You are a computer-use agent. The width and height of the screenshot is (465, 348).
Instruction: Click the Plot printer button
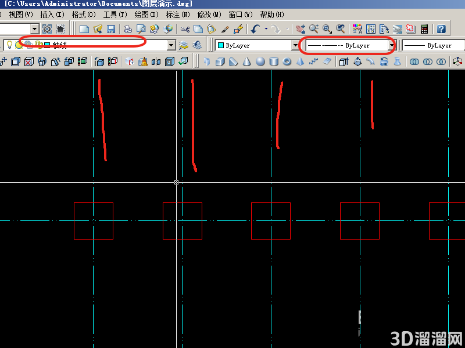(128, 29)
